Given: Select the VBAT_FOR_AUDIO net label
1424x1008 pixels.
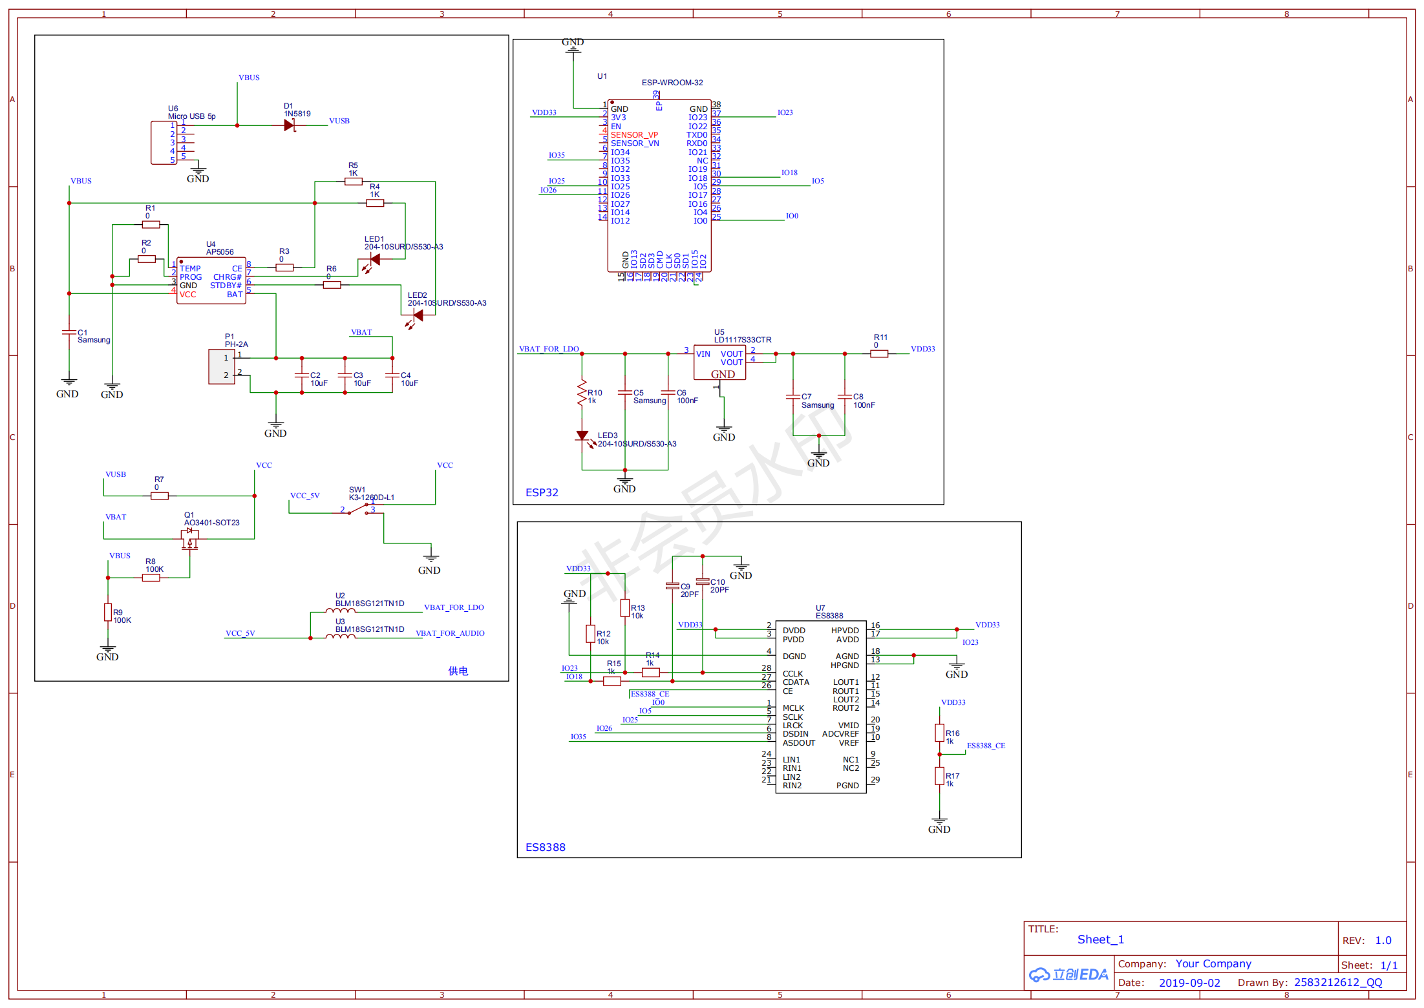Looking at the screenshot, I should (x=450, y=633).
